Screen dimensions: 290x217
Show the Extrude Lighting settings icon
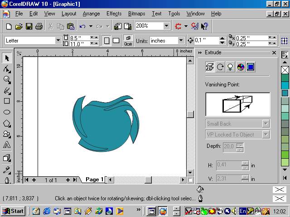click(x=230, y=67)
